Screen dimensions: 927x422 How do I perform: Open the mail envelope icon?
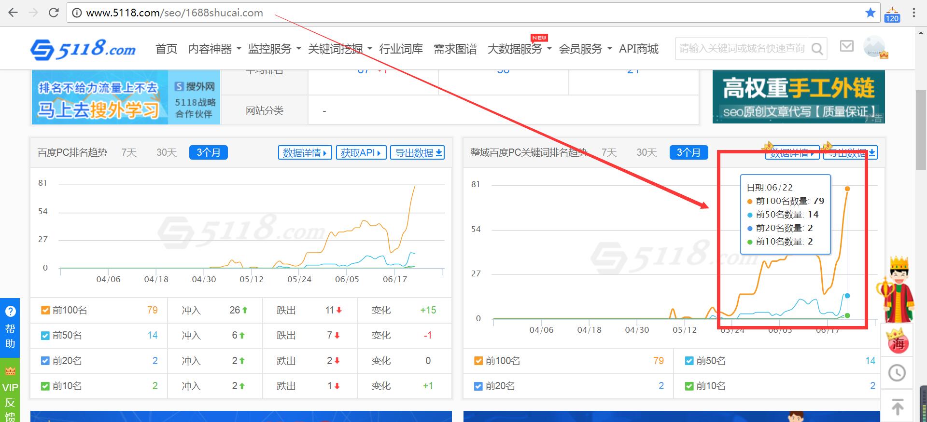click(847, 46)
